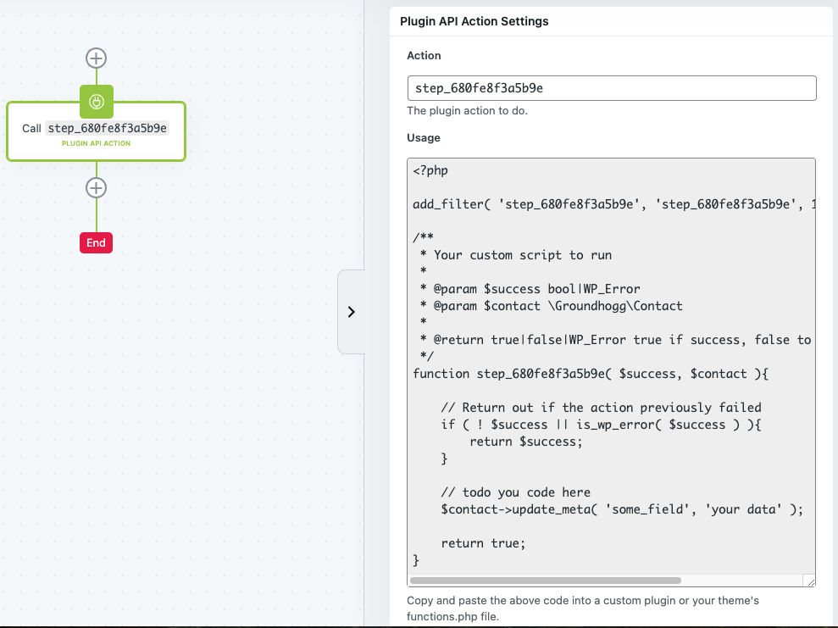Click the PLUGIN API ACTION label on the step card
Viewport: 838px width, 628px height.
pyautogui.click(x=97, y=143)
